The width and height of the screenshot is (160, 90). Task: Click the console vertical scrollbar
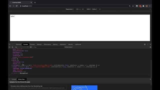coord(151,69)
